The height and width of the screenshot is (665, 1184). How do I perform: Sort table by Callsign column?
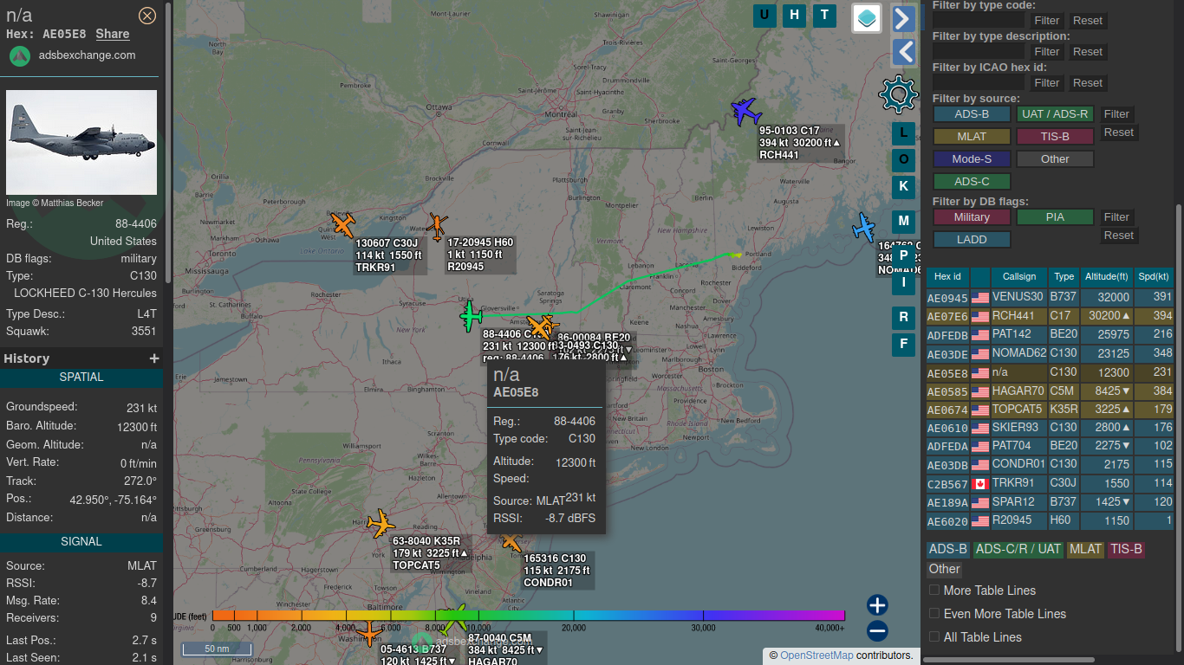click(x=1019, y=277)
